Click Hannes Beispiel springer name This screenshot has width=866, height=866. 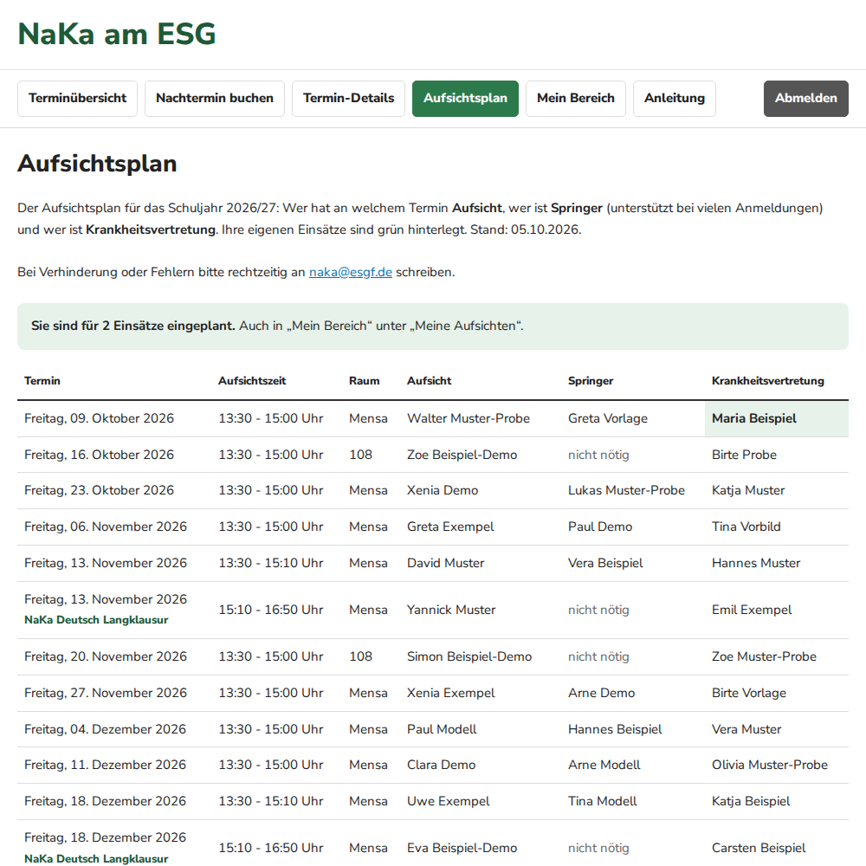coord(615,729)
